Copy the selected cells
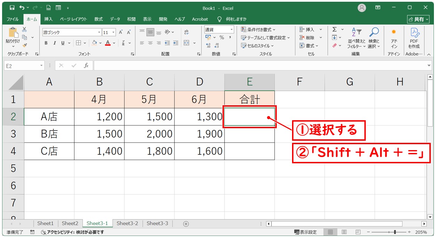 click(24, 37)
